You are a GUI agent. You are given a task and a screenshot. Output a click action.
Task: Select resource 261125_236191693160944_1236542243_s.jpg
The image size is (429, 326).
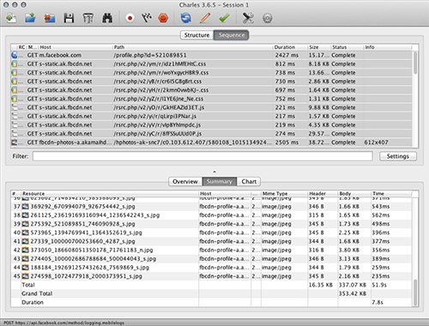click(x=212, y=215)
